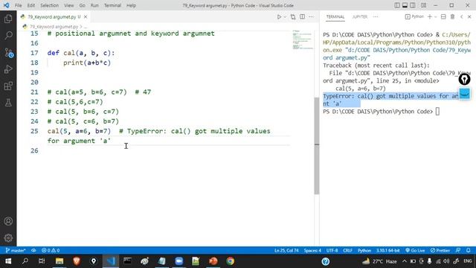Change the UTF-8 encoding setting
The width and height of the screenshot is (476, 268).
332,250
